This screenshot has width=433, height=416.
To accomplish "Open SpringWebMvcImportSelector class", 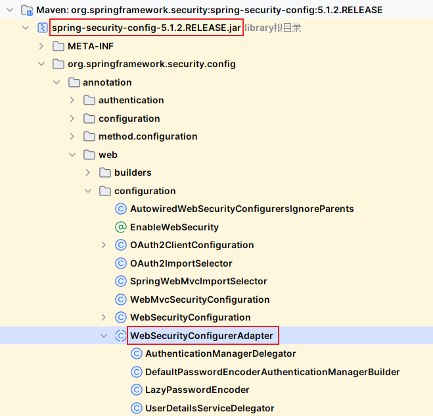I will point(198,281).
